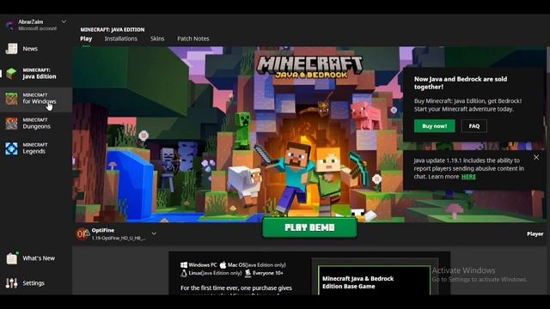Follow the HERE link in update notice
This screenshot has width=550, height=309.
coord(468,177)
